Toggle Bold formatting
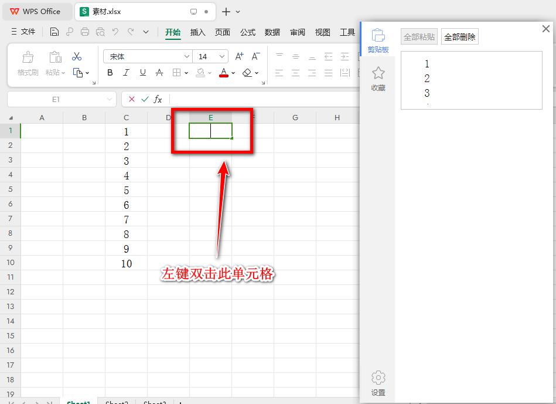 110,73
